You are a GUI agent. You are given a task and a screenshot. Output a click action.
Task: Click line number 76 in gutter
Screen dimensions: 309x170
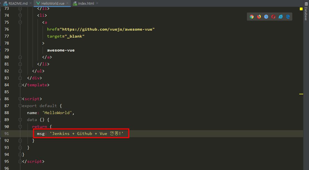pyautogui.click(x=7, y=29)
